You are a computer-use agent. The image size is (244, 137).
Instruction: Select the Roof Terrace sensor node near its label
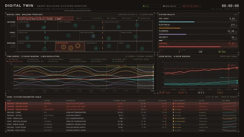coord(75,25)
